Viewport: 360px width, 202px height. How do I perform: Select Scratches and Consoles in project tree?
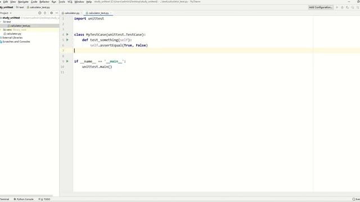coord(16,42)
